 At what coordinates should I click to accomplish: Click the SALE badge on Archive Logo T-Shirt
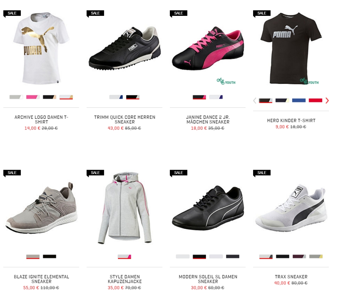pyautogui.click(x=12, y=13)
